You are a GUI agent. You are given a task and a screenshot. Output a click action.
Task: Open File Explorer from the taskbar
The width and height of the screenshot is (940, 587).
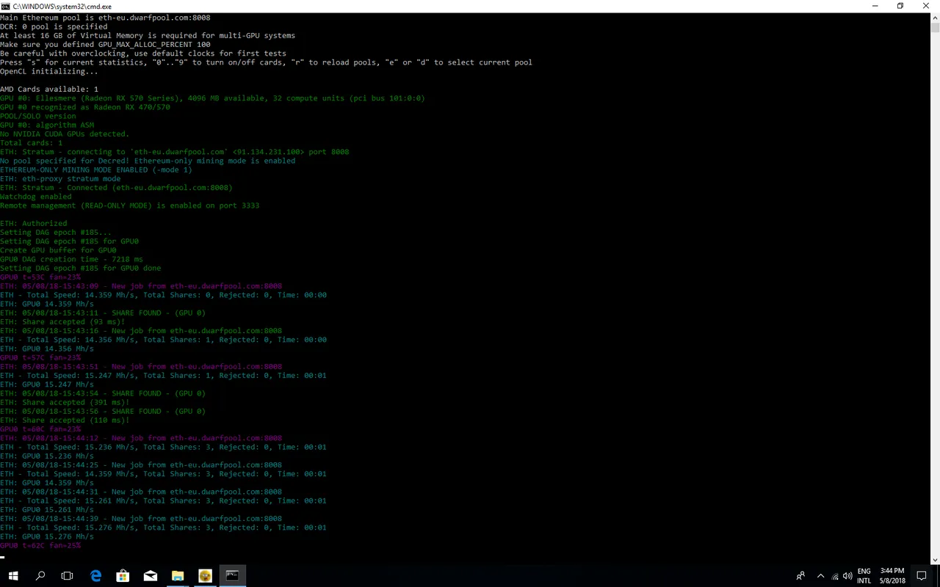(x=178, y=576)
